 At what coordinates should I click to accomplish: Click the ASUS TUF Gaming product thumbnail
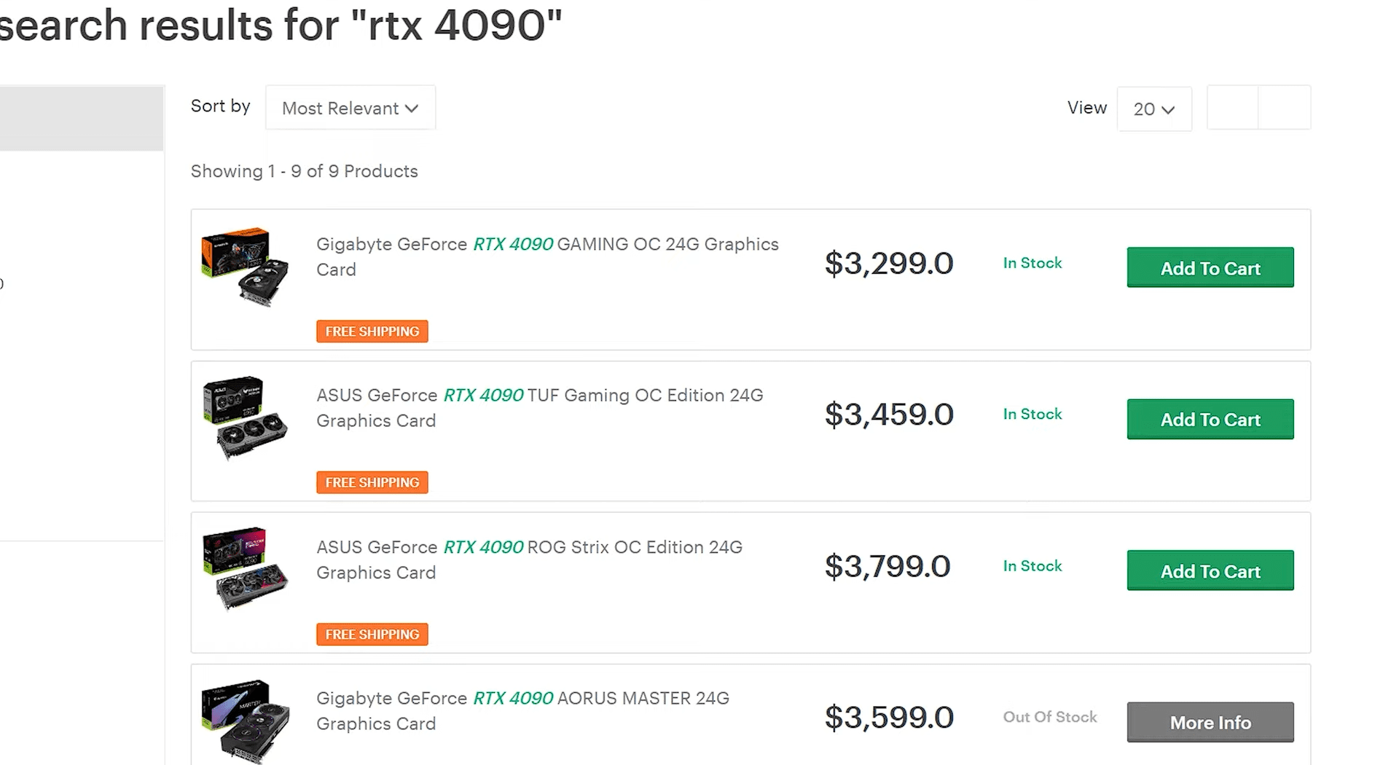(245, 418)
